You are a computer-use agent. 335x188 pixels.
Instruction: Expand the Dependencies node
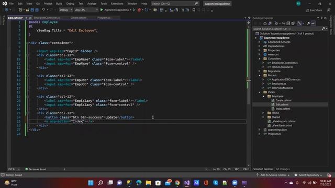pyautogui.click(x=260, y=46)
